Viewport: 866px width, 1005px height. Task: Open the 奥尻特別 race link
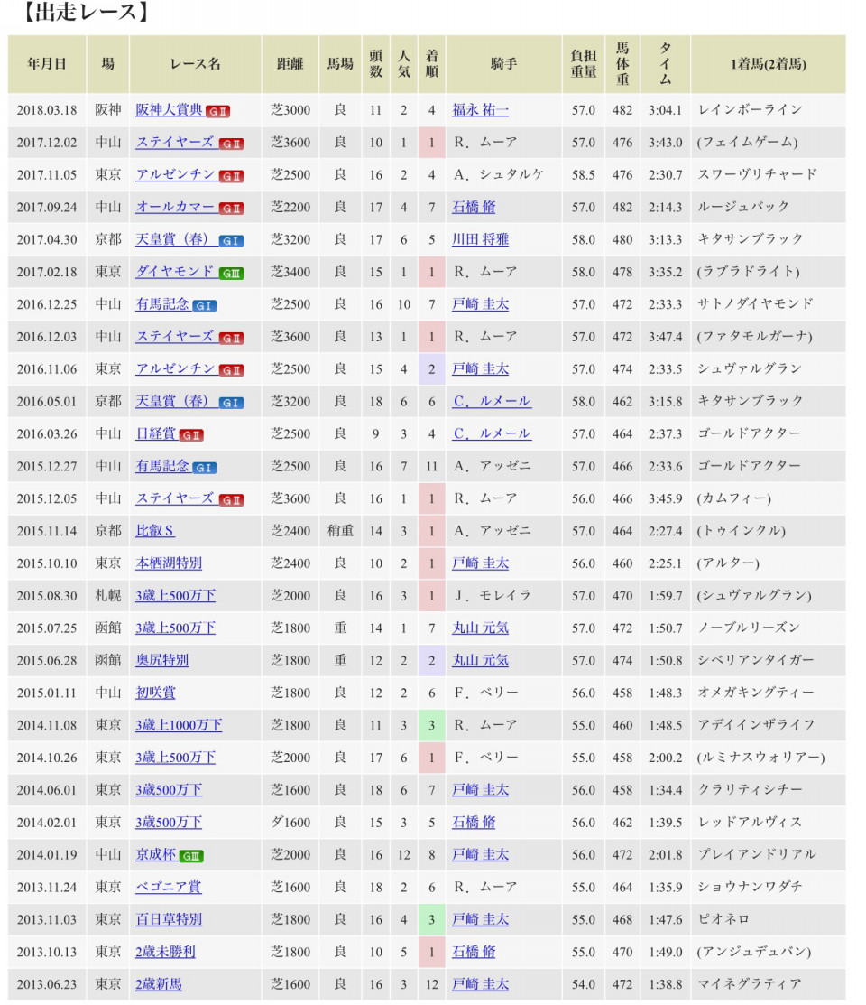(162, 660)
